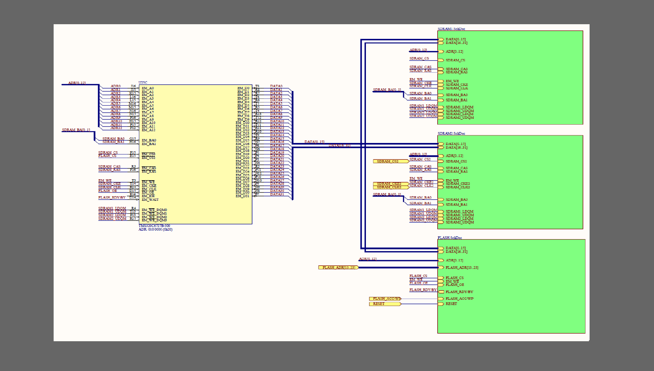Click the 'ADR: 010 0000 (0h20)' comment text
The image size is (654, 371).
[x=156, y=230]
